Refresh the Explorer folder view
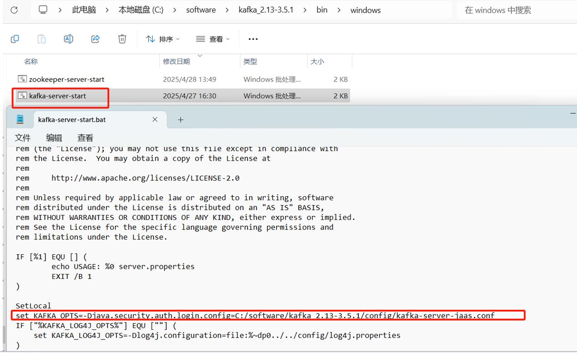 pyautogui.click(x=14, y=10)
